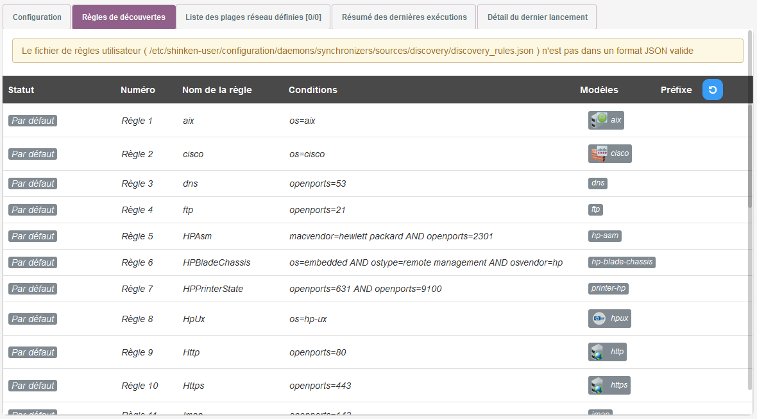757x419 pixels.
Task: Click the ftp model tag
Action: click(x=595, y=210)
